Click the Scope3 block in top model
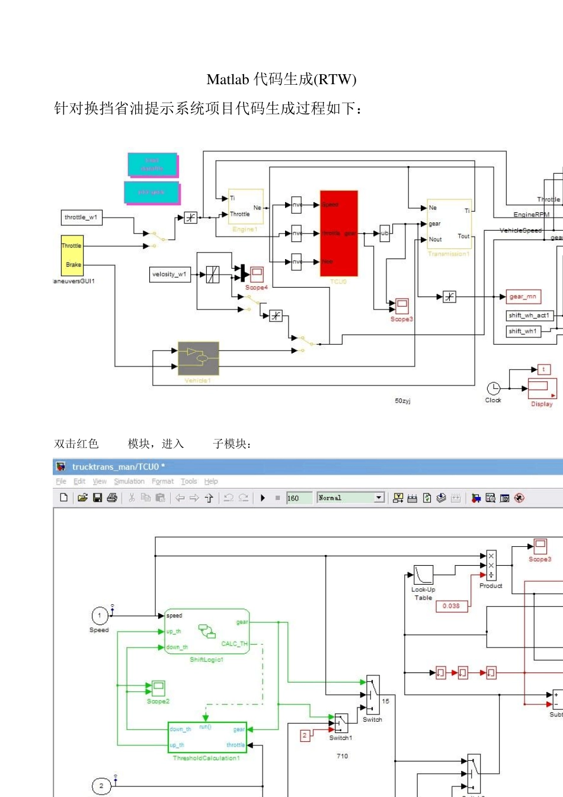Image resolution: width=563 pixels, height=797 pixels. coord(402,306)
